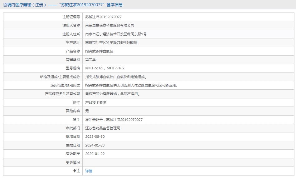Open the 详情 link in the notes row

pyautogui.click(x=89, y=171)
